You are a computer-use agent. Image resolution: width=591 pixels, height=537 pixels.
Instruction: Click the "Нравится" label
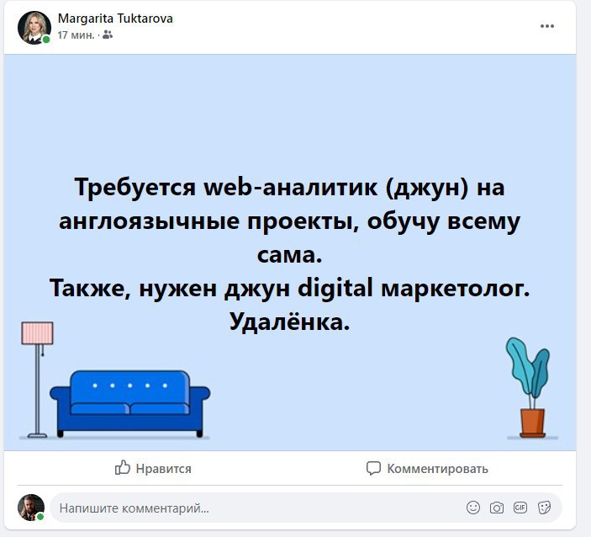click(164, 469)
